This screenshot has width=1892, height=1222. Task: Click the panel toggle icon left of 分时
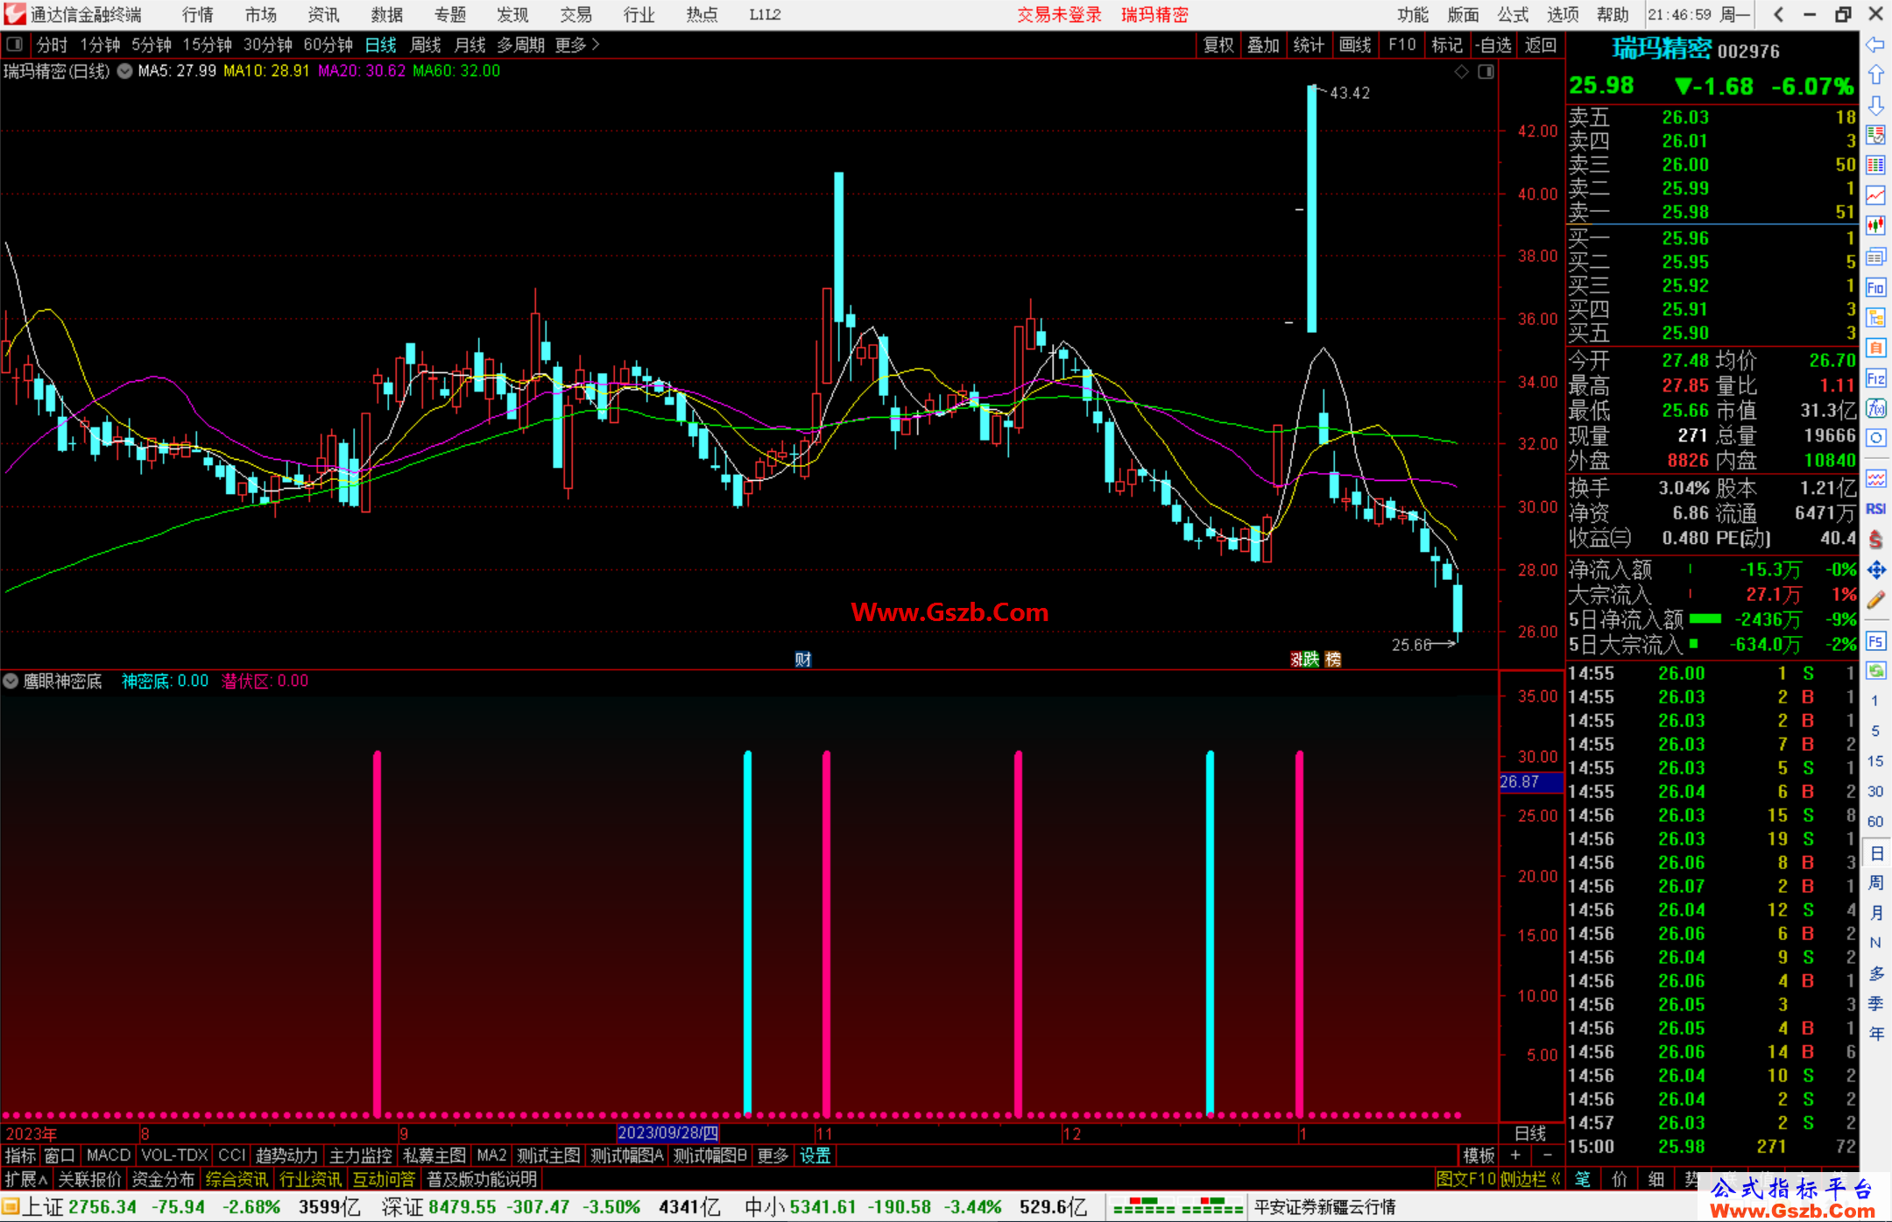click(x=14, y=45)
